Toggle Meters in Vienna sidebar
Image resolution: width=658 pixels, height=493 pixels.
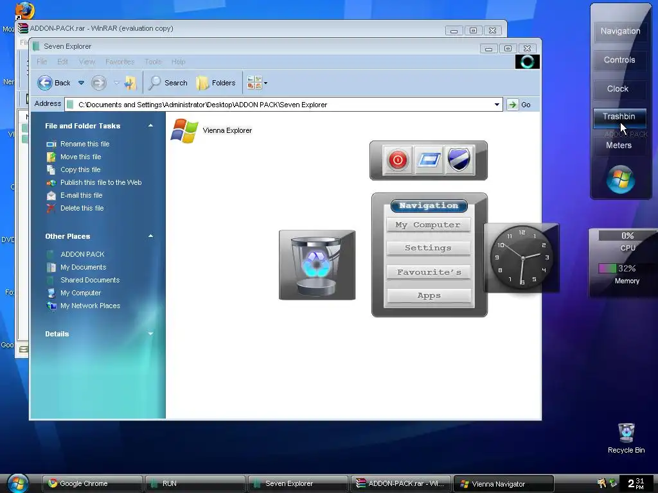coord(619,146)
